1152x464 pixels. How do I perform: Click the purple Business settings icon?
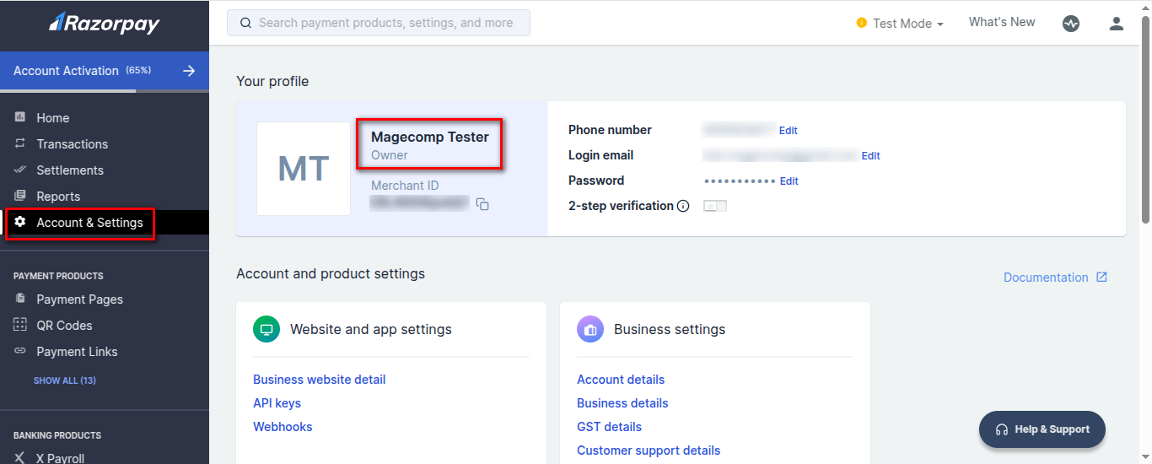(x=590, y=329)
